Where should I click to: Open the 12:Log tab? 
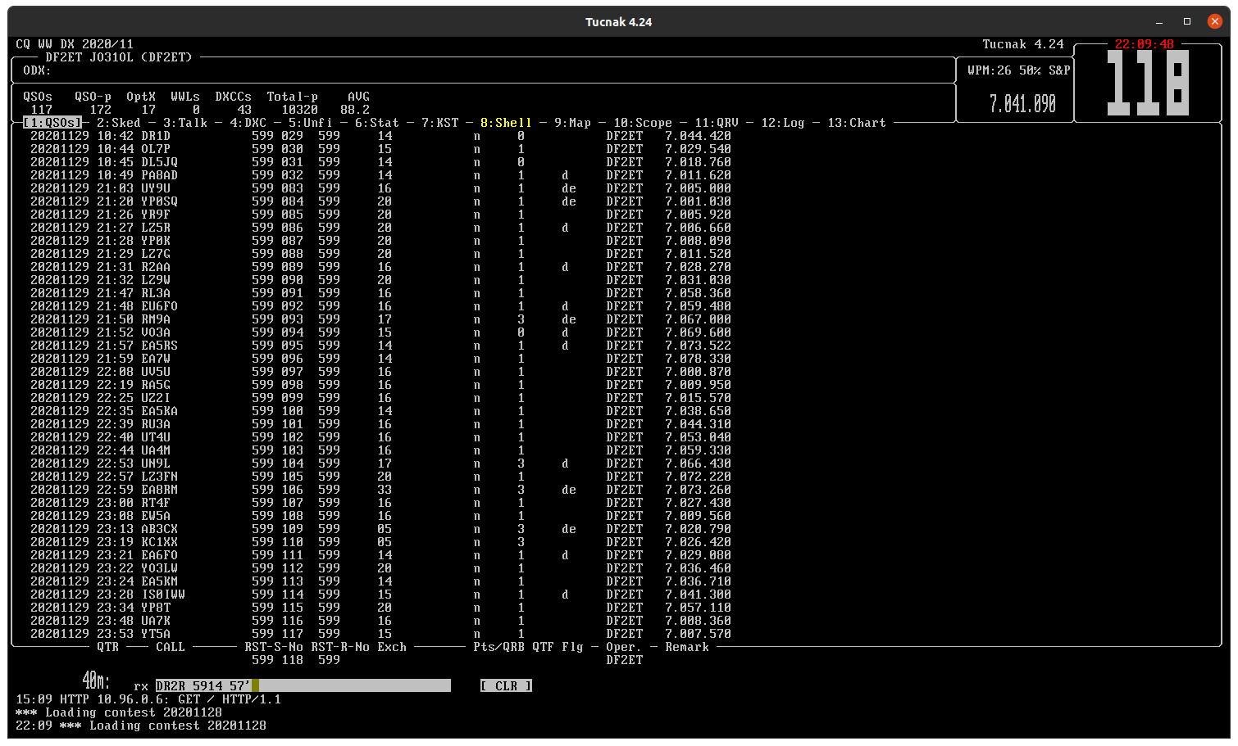point(783,123)
